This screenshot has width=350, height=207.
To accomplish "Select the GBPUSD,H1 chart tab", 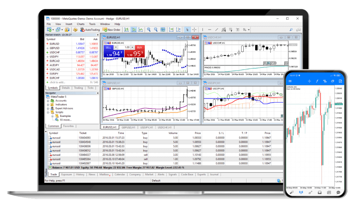I will click(128, 127).
